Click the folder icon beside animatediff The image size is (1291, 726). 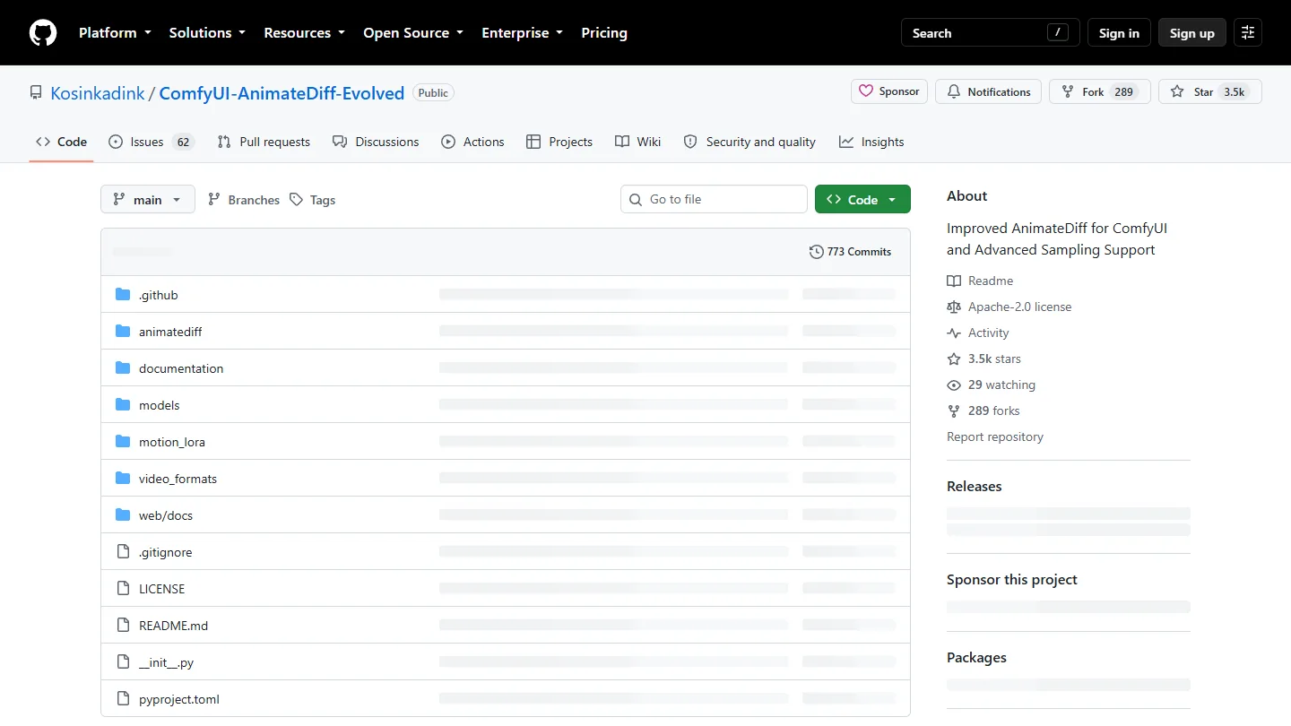point(123,332)
